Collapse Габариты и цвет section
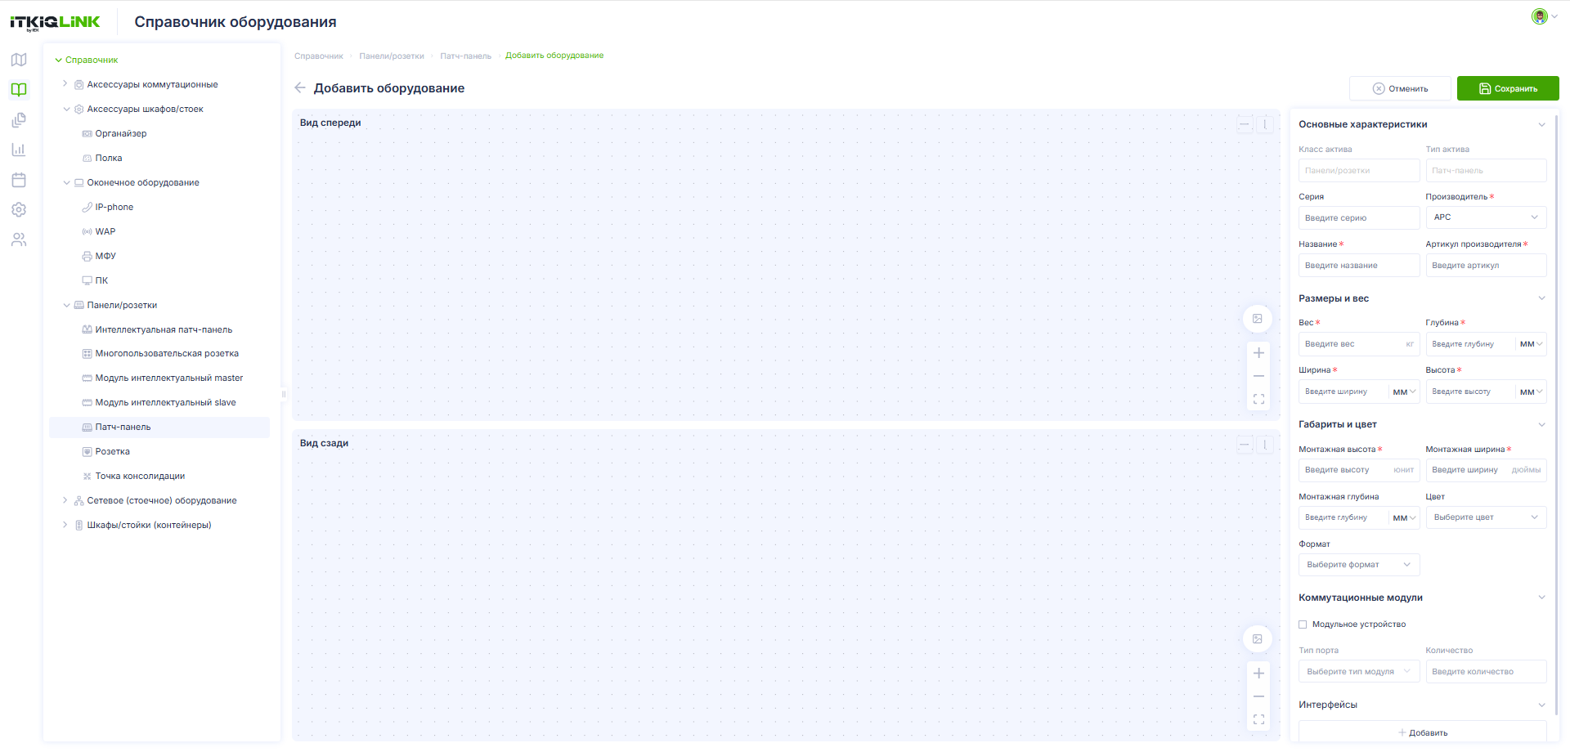This screenshot has height=752, width=1570. (1541, 424)
